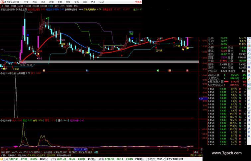Click the highlighted 2021/10/14 date marker
The height and width of the screenshot is (161, 251).
pos(81,149)
